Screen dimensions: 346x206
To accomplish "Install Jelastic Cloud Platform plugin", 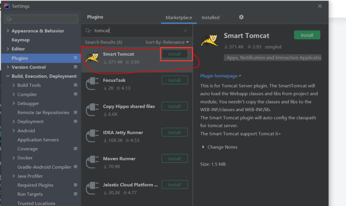I will (x=175, y=185).
